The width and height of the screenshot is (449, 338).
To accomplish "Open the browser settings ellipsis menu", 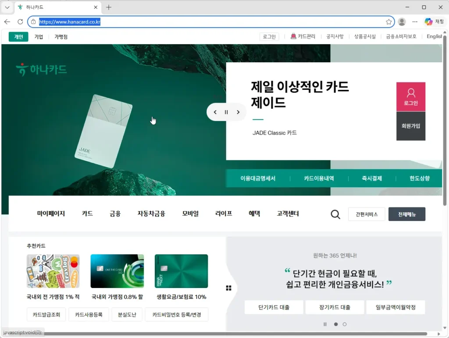I will coord(415,22).
